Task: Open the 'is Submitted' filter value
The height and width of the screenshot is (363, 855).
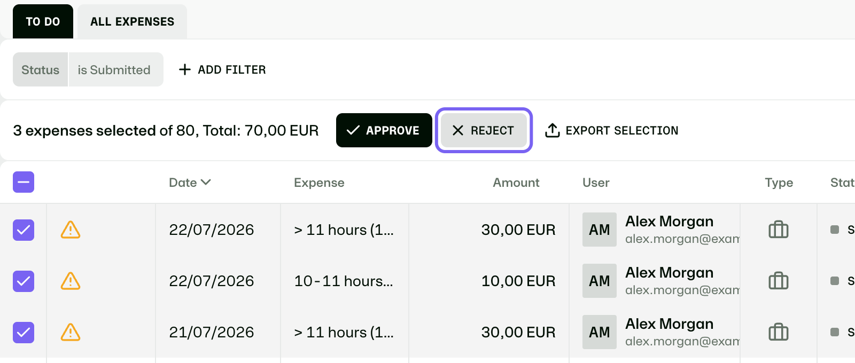Action: tap(115, 69)
